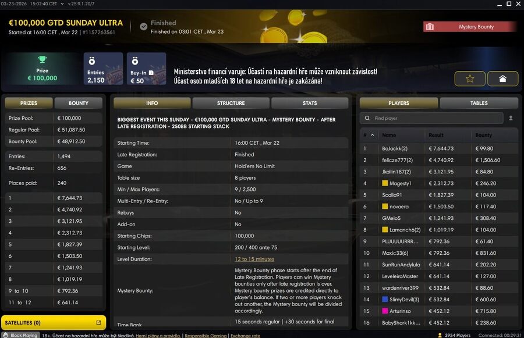
Task: Click the person filter icon beside player search
Action: pyautogui.click(x=511, y=118)
